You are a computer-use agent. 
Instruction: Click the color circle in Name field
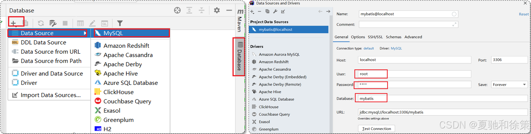pos(454,14)
